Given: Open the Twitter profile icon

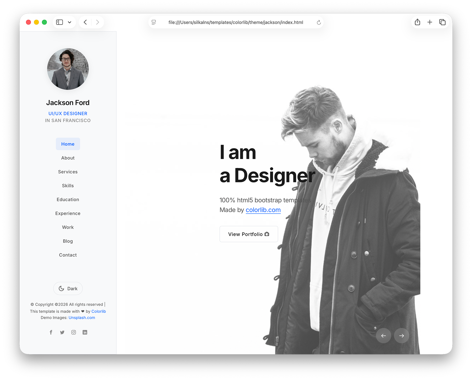Looking at the screenshot, I should pos(62,332).
